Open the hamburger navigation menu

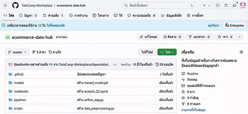[x=5, y=5]
